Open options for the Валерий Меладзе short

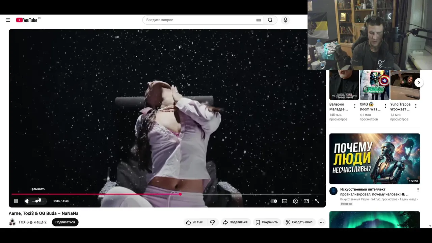(355, 106)
